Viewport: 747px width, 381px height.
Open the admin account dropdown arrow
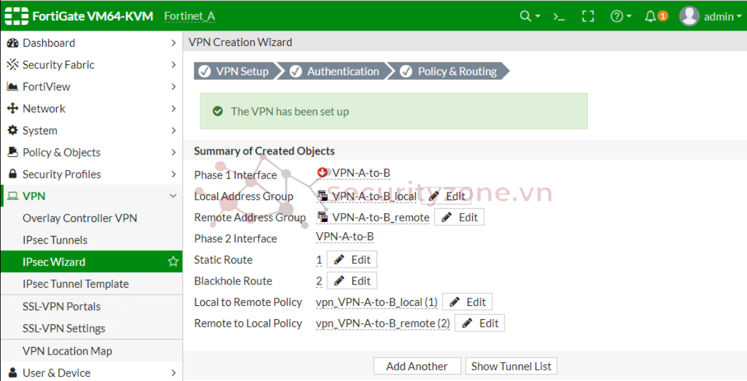pos(739,16)
